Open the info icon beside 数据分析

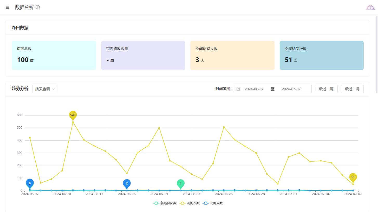38,7
